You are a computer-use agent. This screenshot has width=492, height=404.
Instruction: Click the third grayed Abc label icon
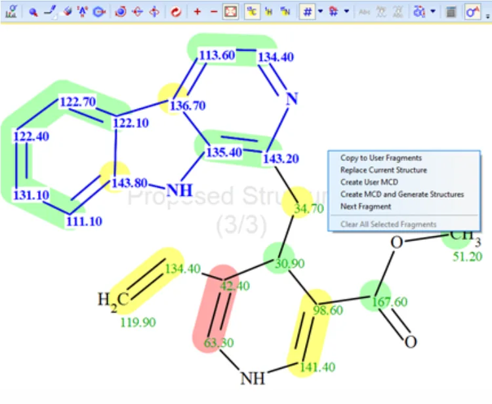click(x=398, y=12)
